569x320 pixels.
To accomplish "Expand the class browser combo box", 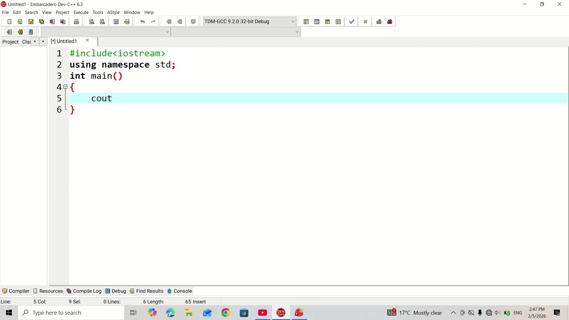I will click(105, 32).
